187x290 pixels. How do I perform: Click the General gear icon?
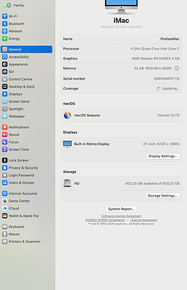[x=5, y=49]
